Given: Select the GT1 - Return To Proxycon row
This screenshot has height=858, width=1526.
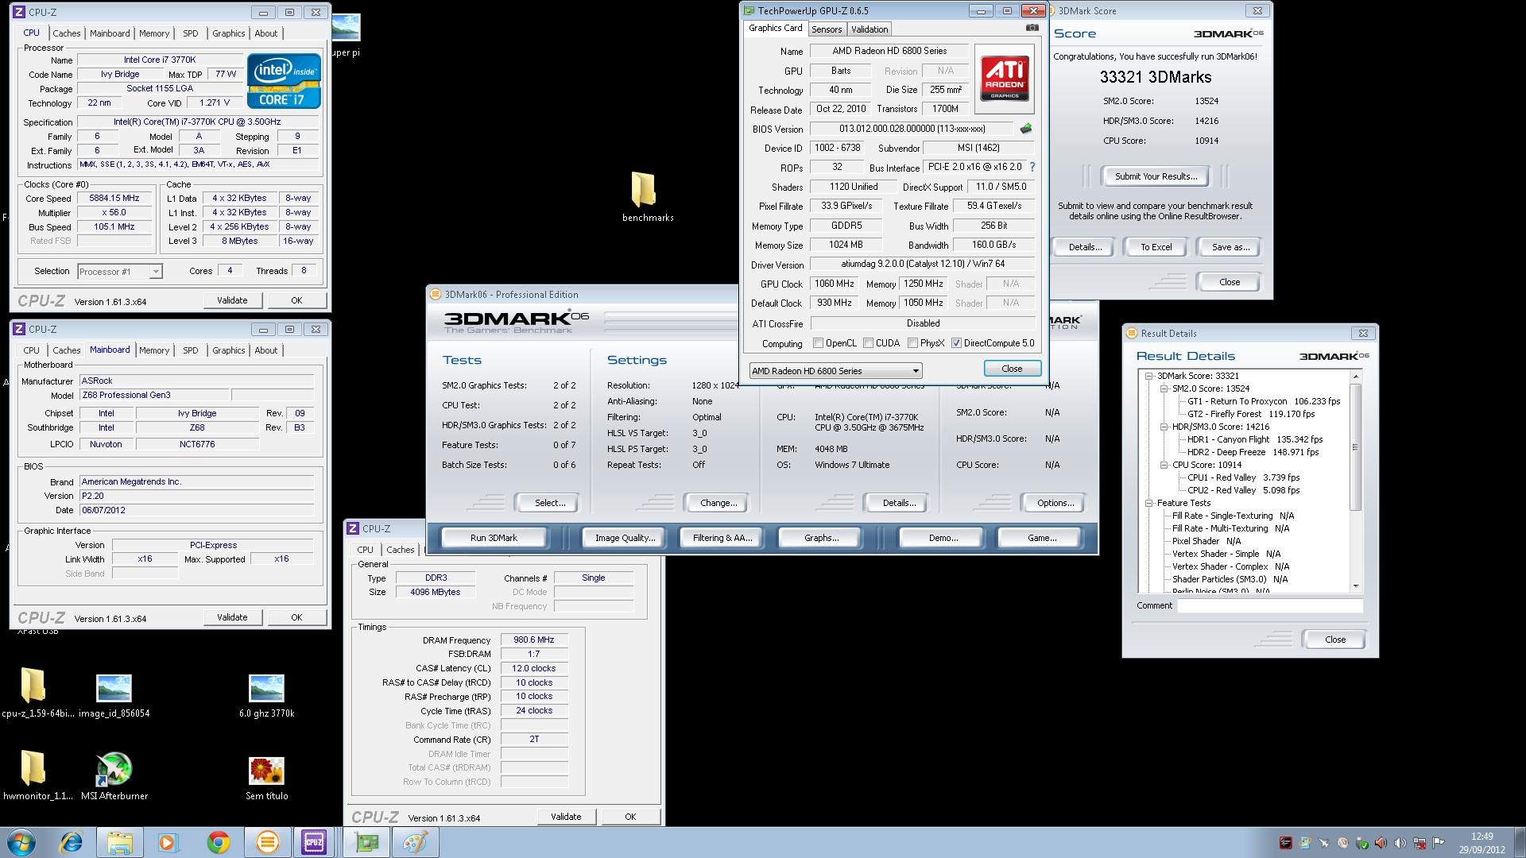Looking at the screenshot, I should (1264, 402).
